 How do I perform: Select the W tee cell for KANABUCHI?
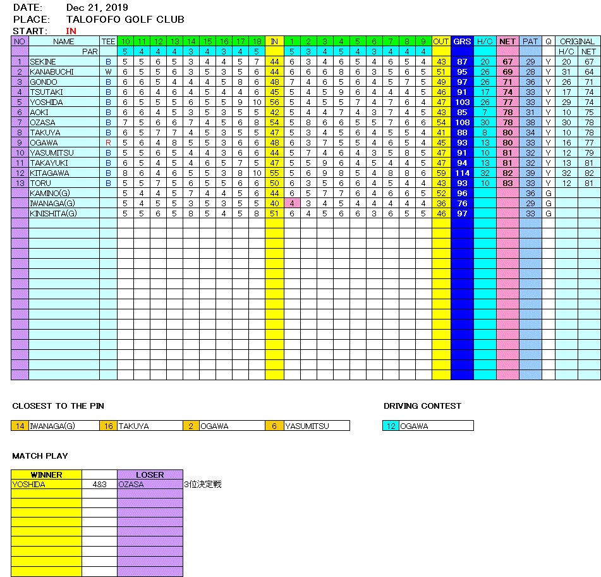point(108,72)
